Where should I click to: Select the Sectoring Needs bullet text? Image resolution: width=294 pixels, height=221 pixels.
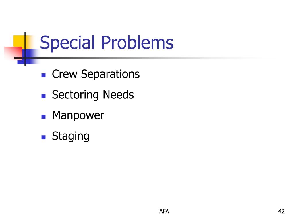[x=93, y=95]
